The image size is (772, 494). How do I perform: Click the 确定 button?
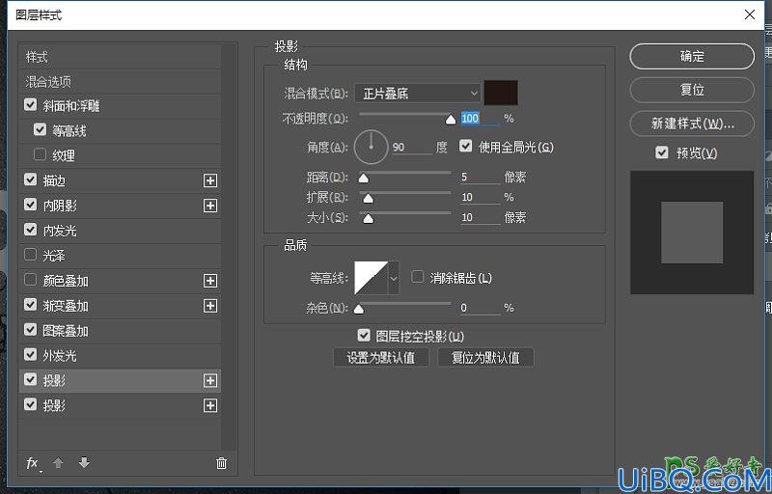point(692,57)
